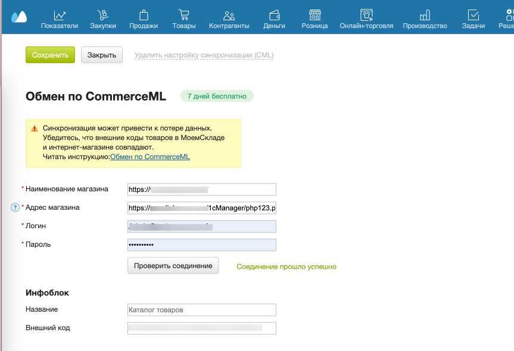Open the Обмен по CommerceML instruction link

pos(150,157)
